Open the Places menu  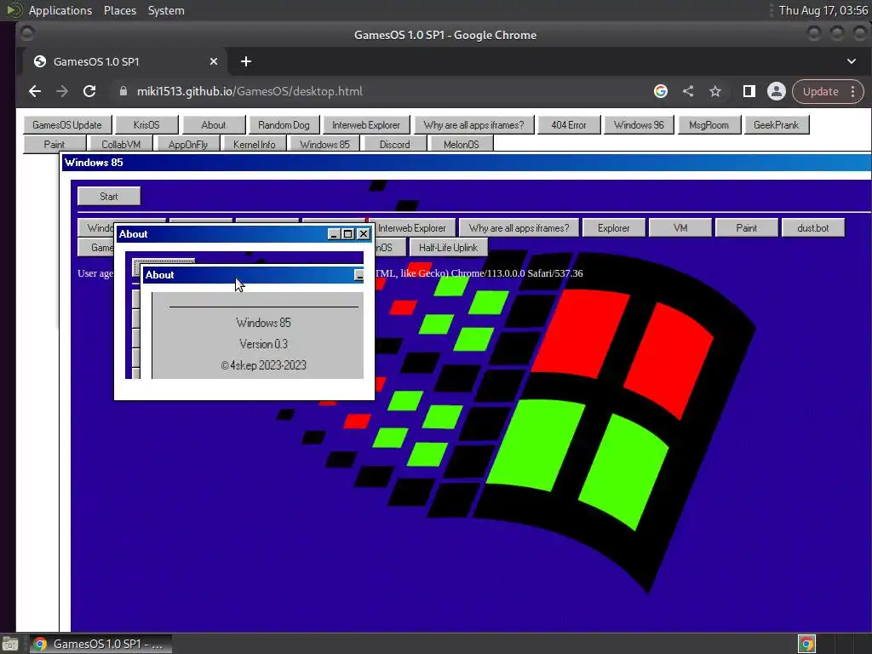pos(120,10)
